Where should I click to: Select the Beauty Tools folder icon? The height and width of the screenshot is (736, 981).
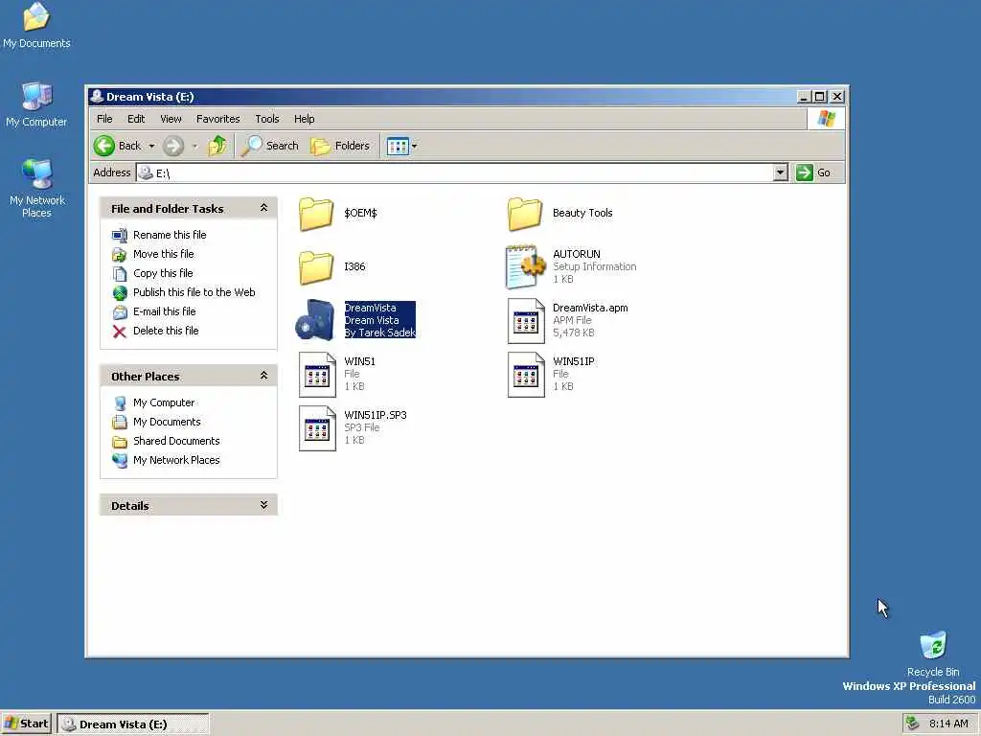click(x=524, y=214)
